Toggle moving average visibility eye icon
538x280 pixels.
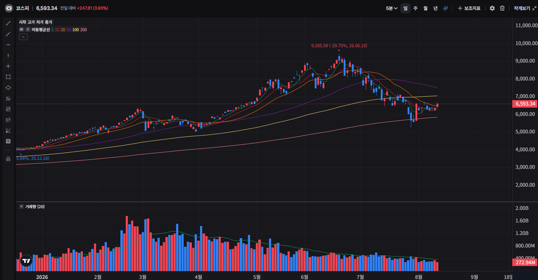(x=21, y=30)
